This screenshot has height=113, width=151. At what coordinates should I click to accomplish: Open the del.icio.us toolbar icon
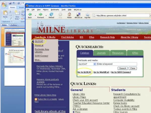tap(78, 14)
